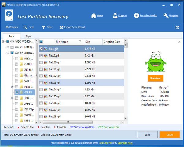The height and width of the screenshot is (147, 184).
Task: Click Export Scan Result
Action: pos(72,27)
